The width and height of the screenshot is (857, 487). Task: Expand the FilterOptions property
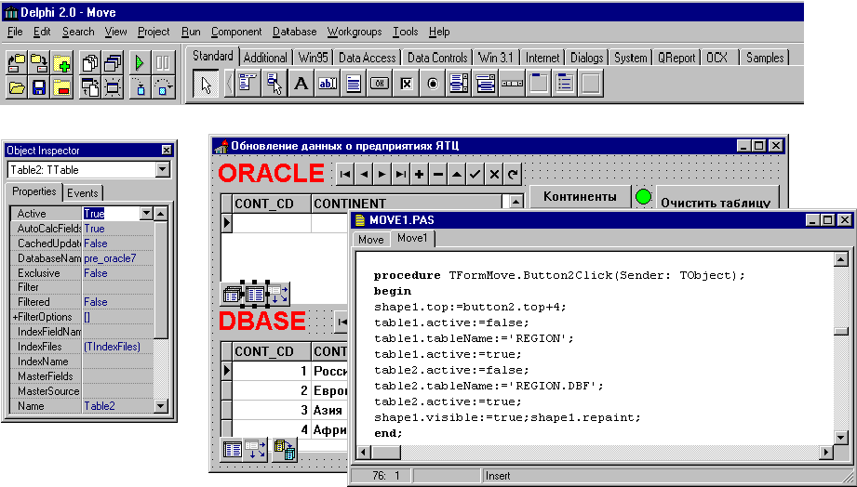pyautogui.click(x=15, y=317)
